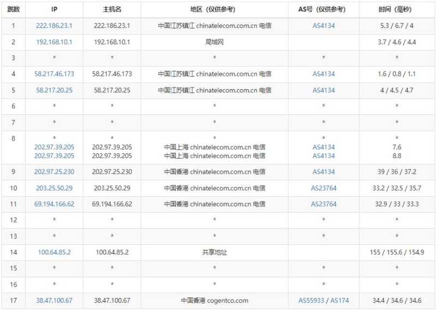Open IP link 69.194.166.62
Screen dimensions: 437x310
point(54,204)
